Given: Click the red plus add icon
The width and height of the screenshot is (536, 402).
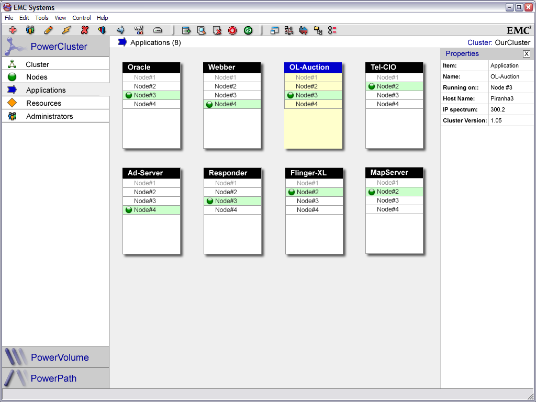Looking at the screenshot, I should pos(13,30).
